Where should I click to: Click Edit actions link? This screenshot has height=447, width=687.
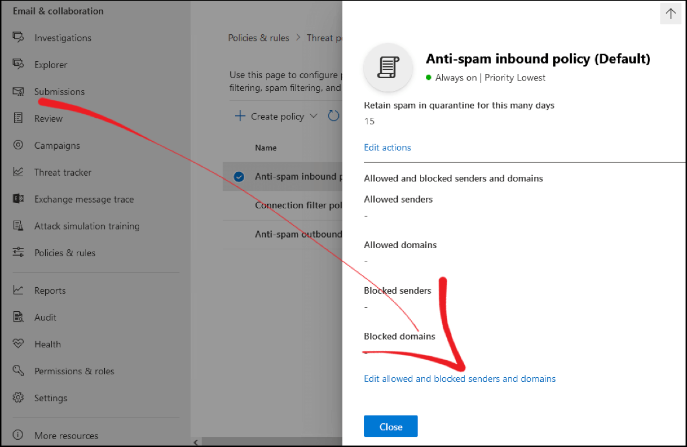pyautogui.click(x=387, y=147)
